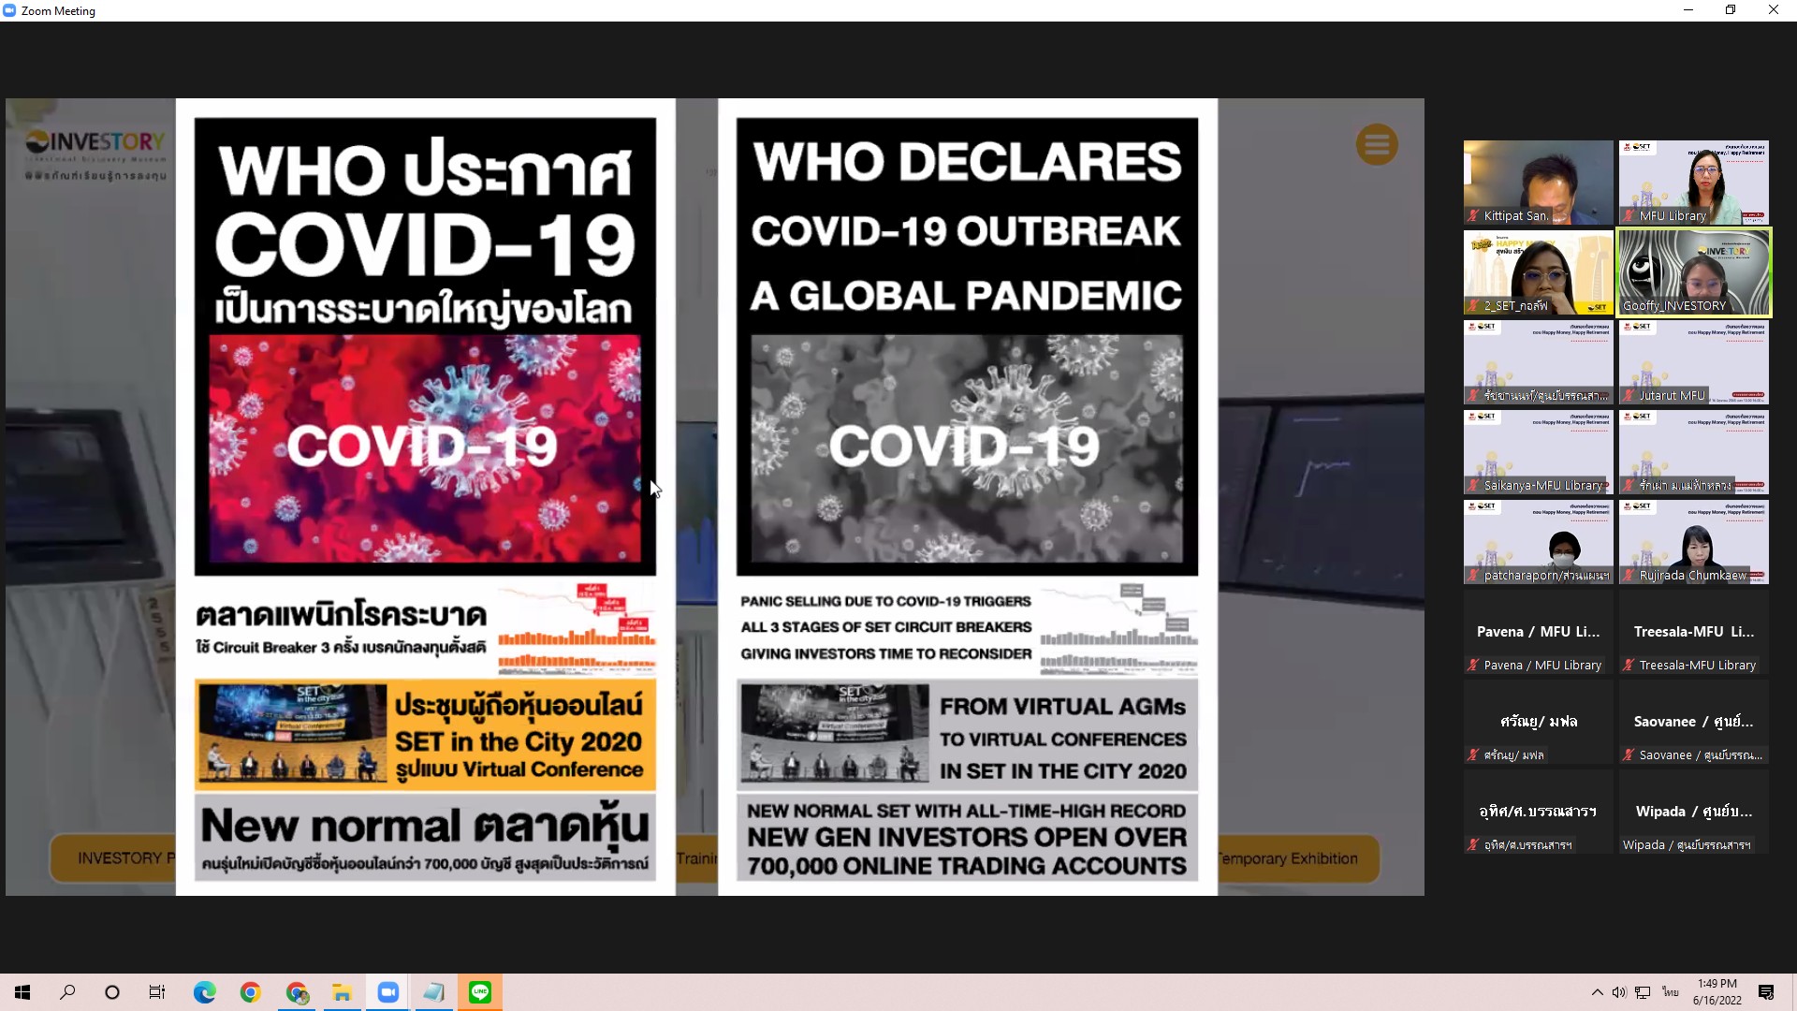
Task: Open Google Chrome from the taskbar
Action: point(250,992)
